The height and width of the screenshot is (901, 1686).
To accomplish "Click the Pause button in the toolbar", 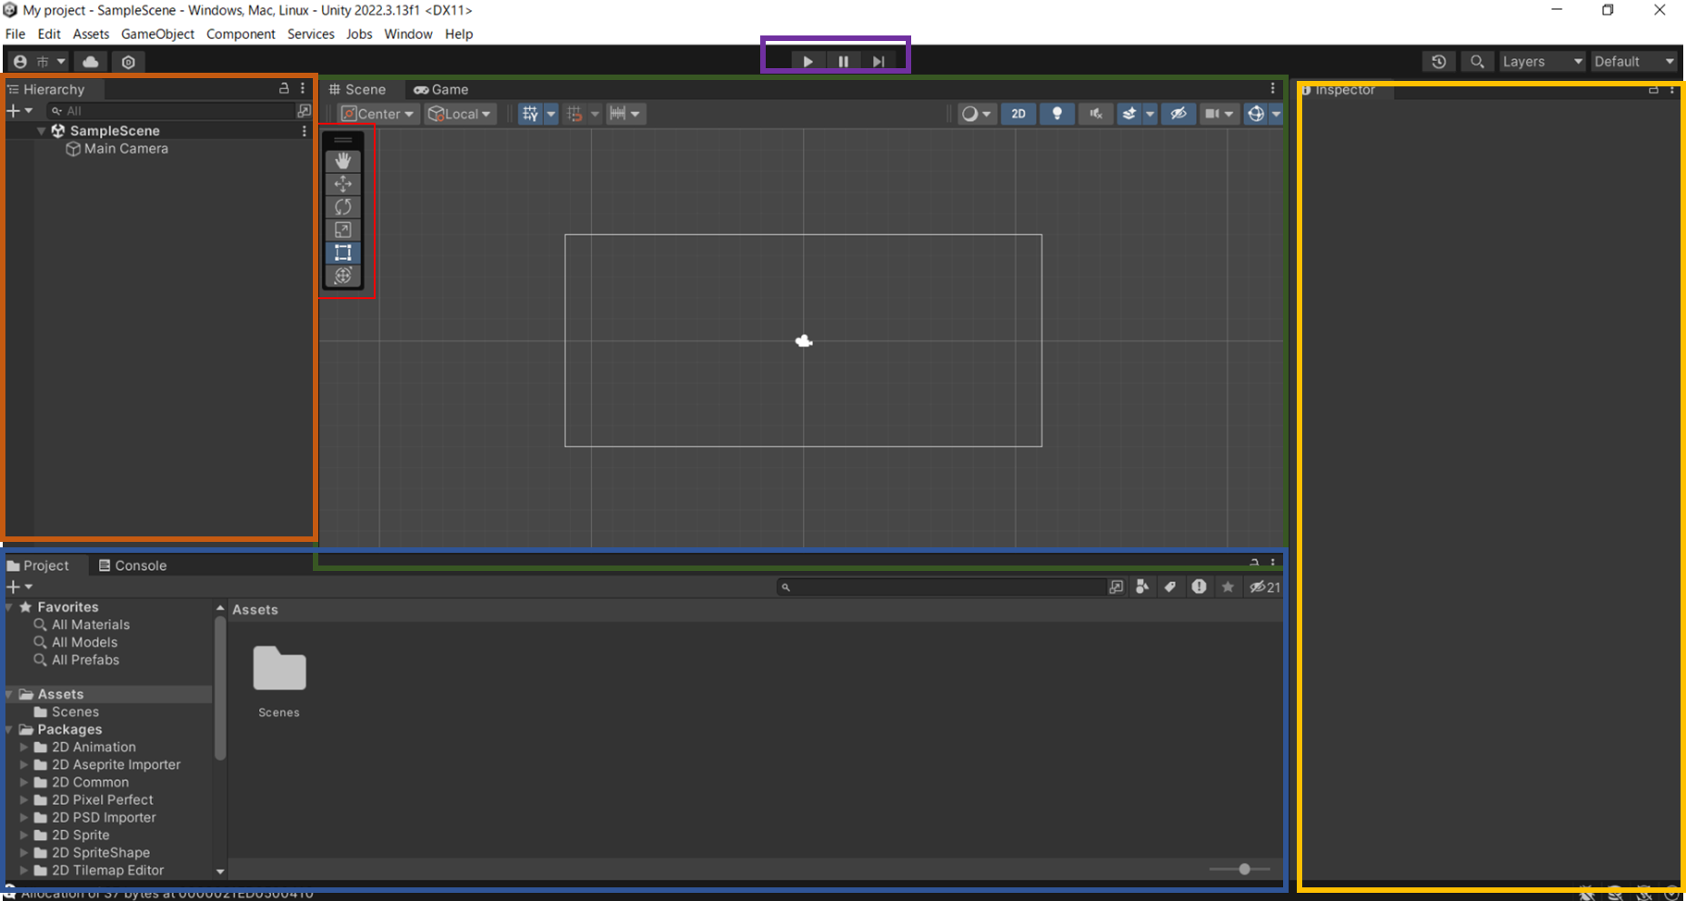I will point(843,62).
